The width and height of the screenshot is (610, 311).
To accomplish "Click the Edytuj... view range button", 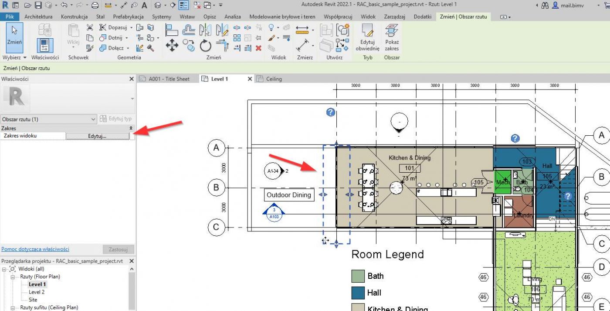I will pos(97,136).
